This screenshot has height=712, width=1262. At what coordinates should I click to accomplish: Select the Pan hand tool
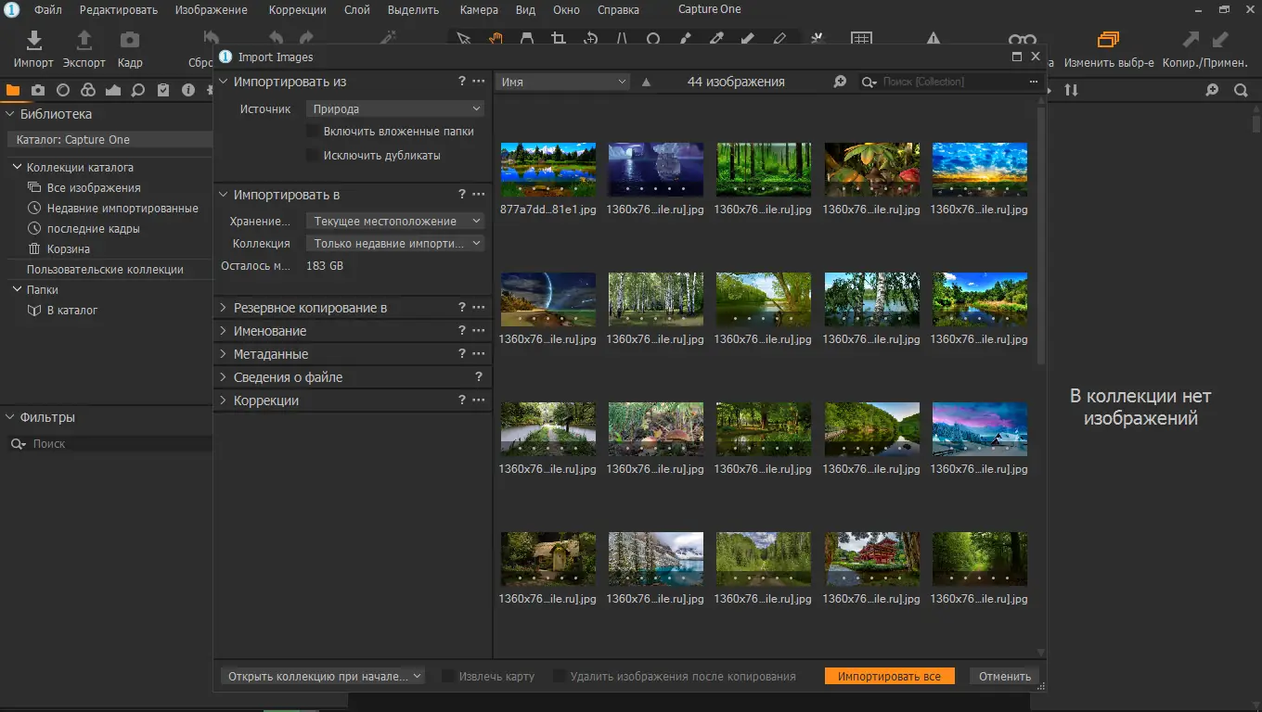coord(496,40)
